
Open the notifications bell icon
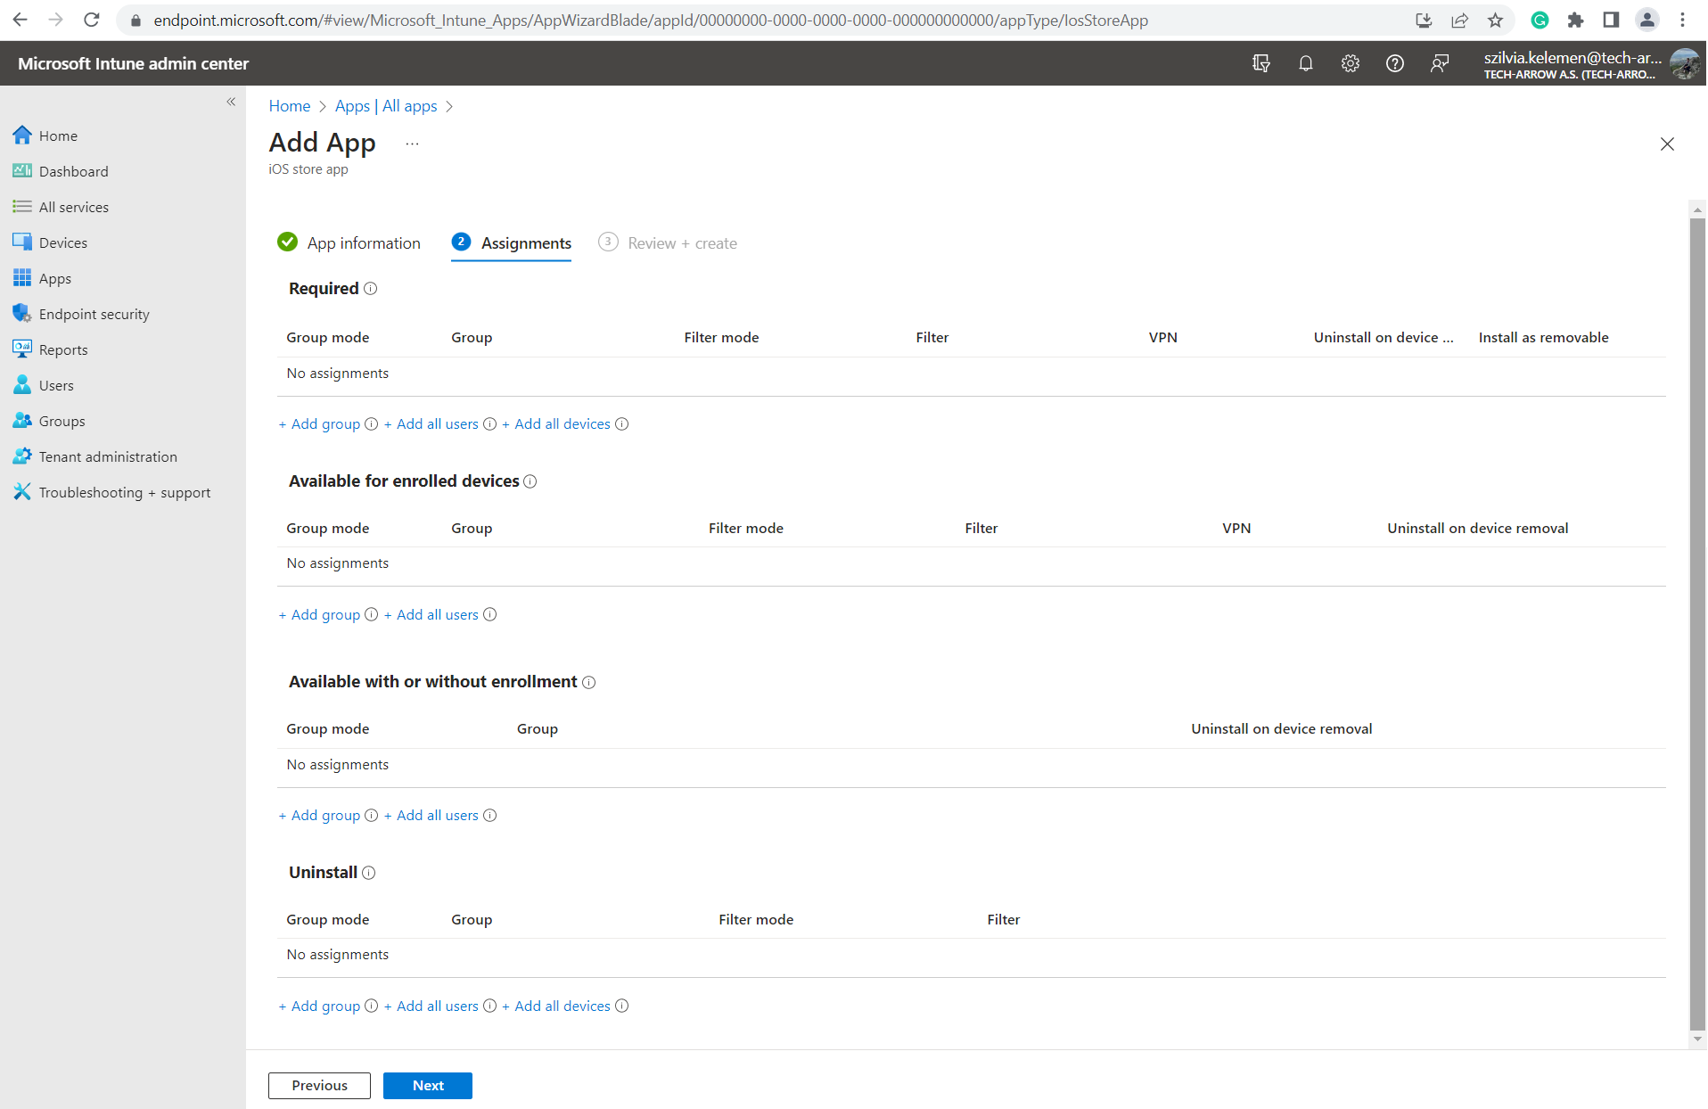1305,63
